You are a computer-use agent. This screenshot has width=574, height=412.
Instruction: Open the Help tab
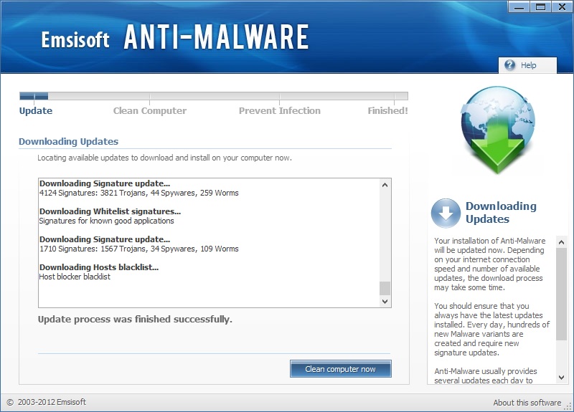(x=527, y=65)
